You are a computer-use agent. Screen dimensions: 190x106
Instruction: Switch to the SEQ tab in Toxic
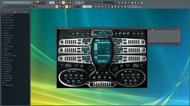[x=107, y=40]
